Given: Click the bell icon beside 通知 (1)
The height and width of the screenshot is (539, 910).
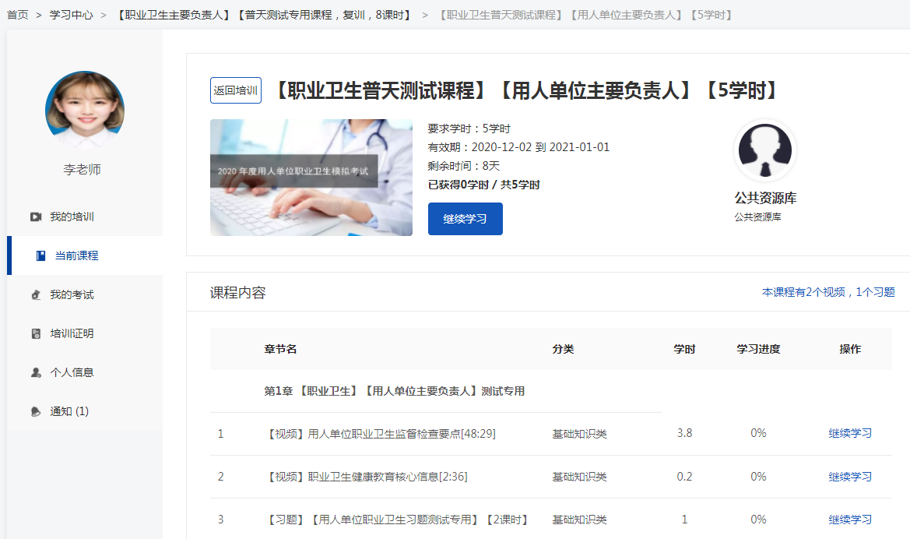Looking at the screenshot, I should click(36, 411).
